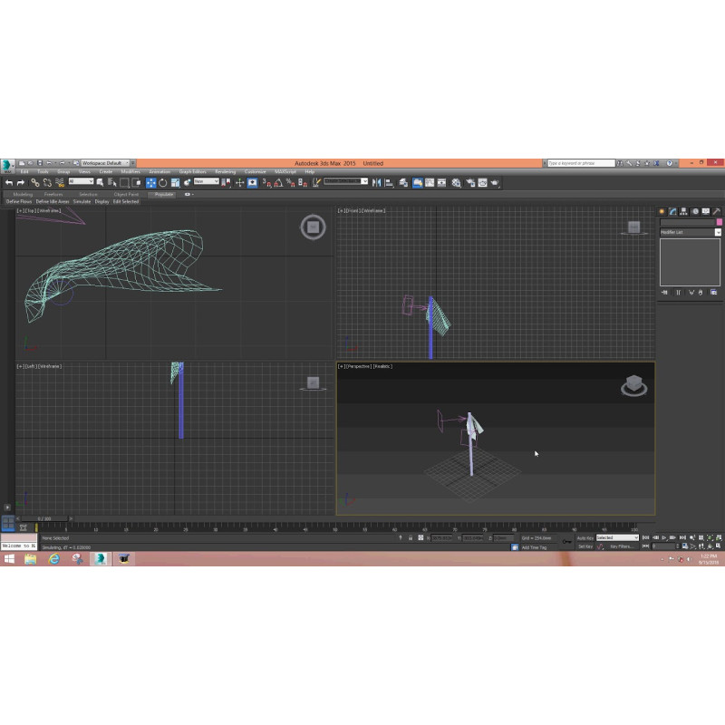Click the Render Production teapot icon
Screen dimensions: 725x725
tap(495, 182)
